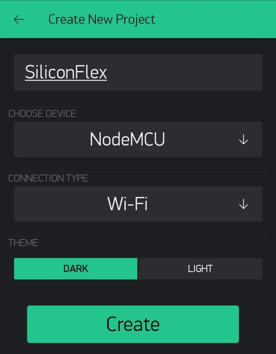Click the THEME section label

tap(23, 243)
